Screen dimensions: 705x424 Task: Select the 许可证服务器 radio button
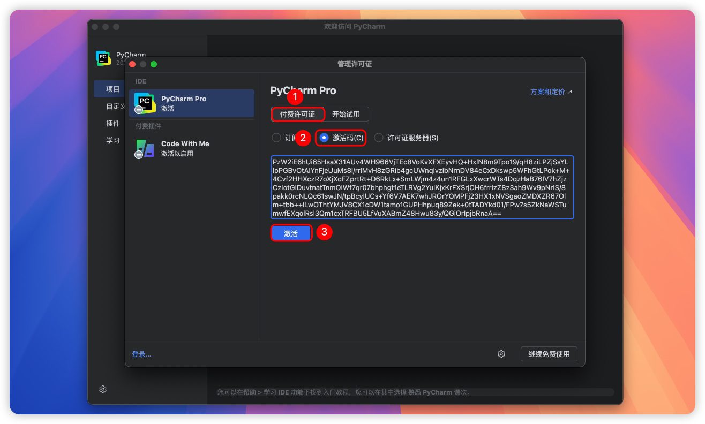[379, 138]
